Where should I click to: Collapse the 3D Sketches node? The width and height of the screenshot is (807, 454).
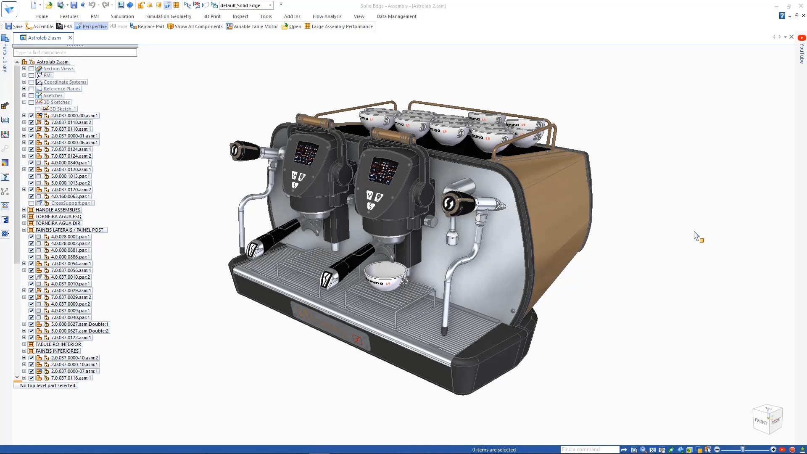pos(24,102)
